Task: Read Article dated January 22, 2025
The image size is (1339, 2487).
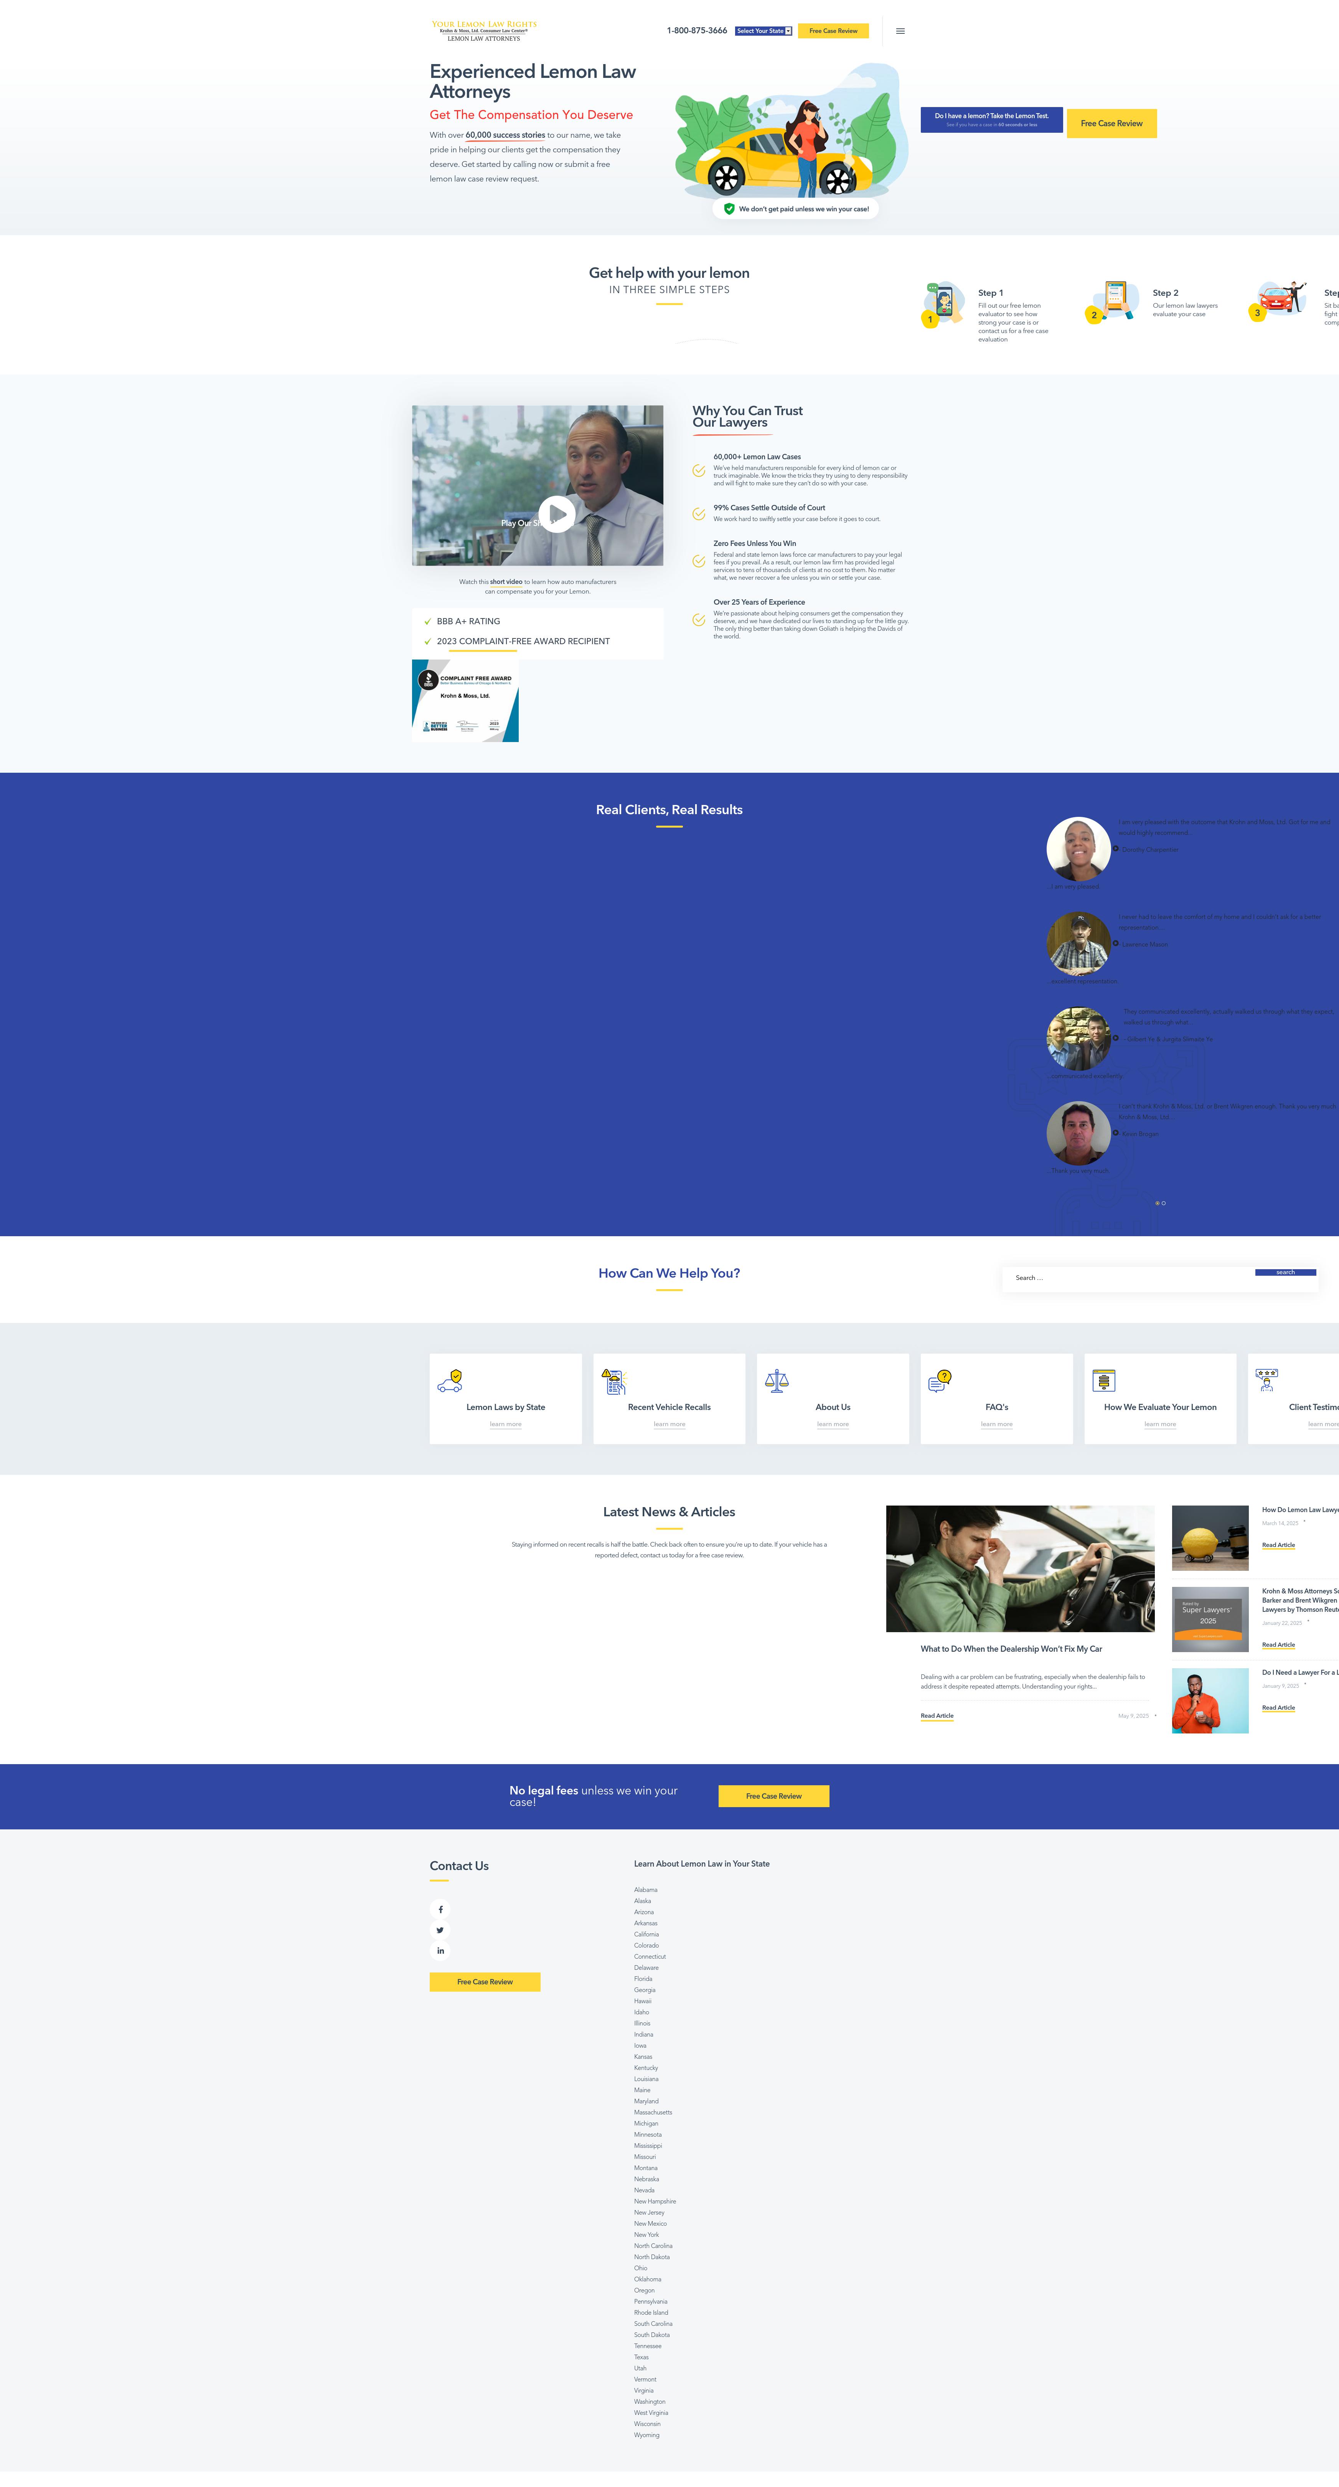Action: pyautogui.click(x=1278, y=1645)
